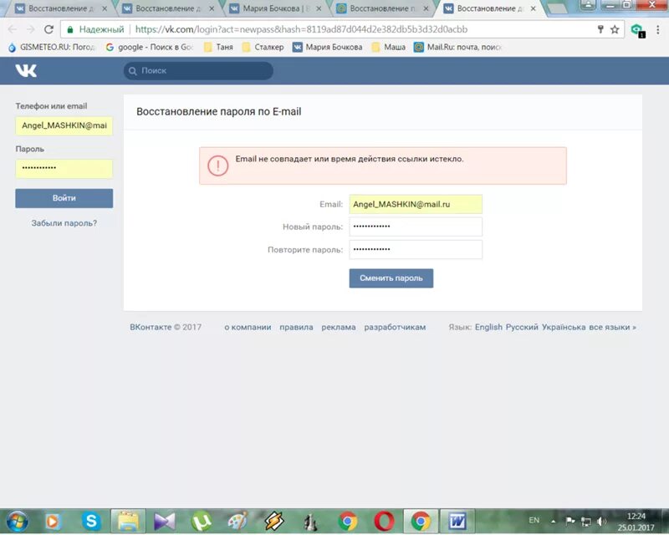The width and height of the screenshot is (669, 535).
Task: Open chess game icon on taskbar
Action: (310, 522)
